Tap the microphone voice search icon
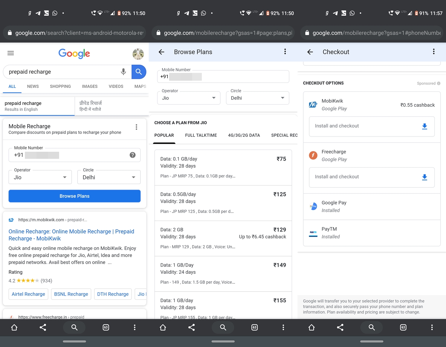Image resolution: width=446 pixels, height=347 pixels. click(123, 72)
